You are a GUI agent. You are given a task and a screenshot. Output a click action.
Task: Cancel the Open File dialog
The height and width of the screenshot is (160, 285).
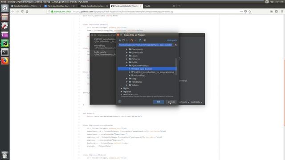pos(171,102)
